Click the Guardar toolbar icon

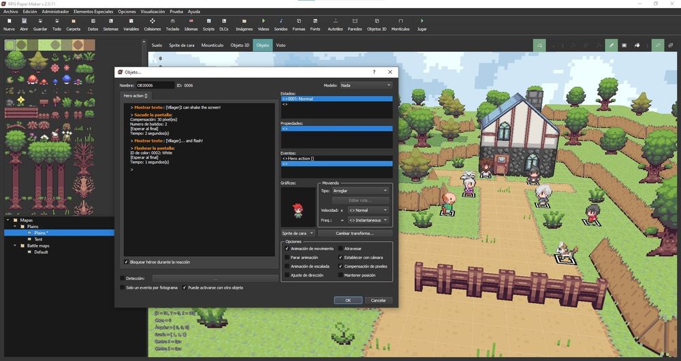point(40,20)
